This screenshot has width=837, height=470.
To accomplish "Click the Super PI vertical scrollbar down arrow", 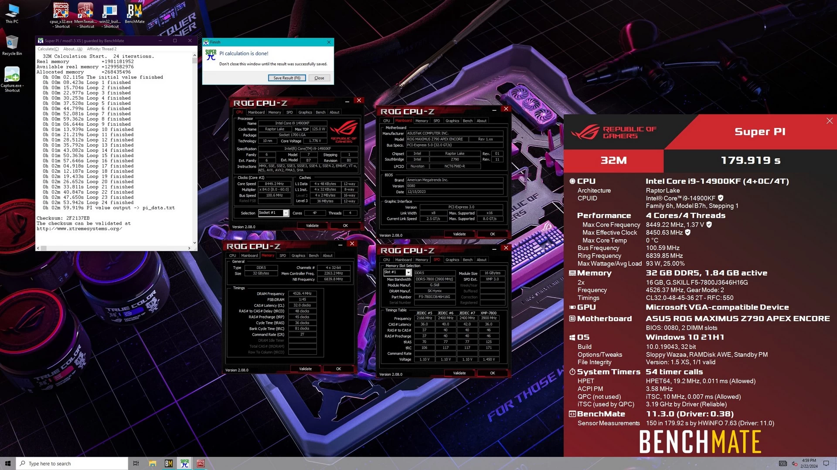I will (194, 243).
